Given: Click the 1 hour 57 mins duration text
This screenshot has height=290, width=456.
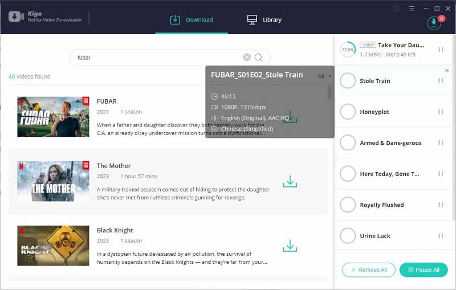Looking at the screenshot, I should click(x=139, y=176).
